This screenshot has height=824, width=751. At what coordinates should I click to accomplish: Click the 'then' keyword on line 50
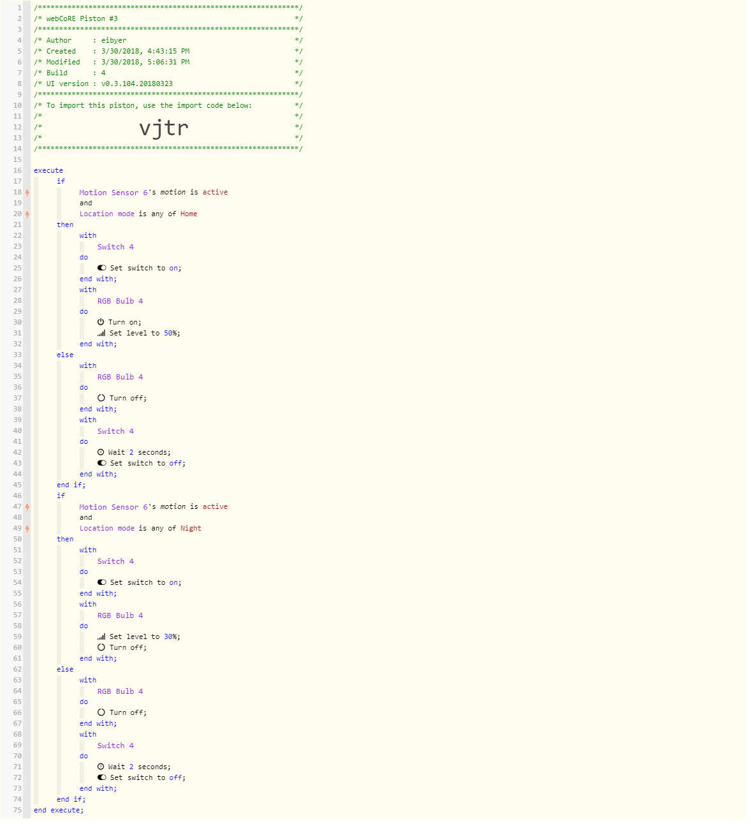[65, 540]
